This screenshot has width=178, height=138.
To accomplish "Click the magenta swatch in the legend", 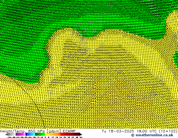I will click(x=22, y=134).
